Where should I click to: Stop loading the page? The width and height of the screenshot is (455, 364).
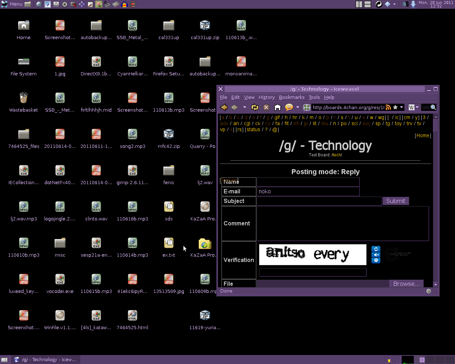266,107
